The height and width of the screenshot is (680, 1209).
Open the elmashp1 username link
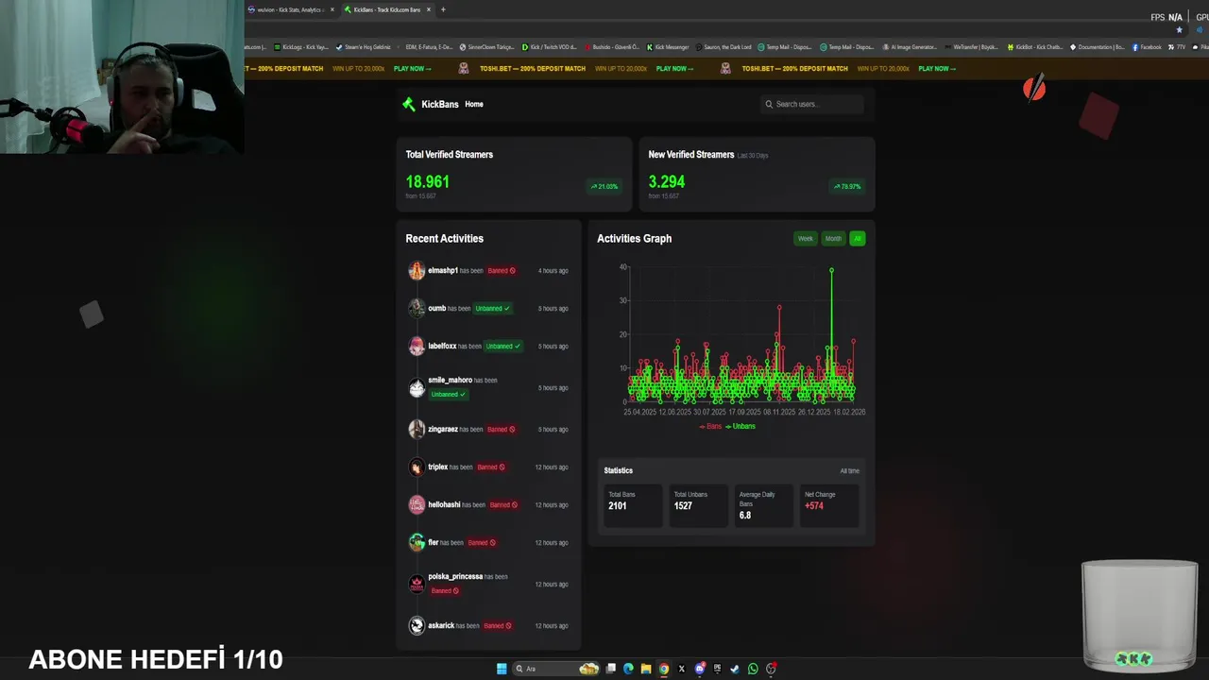(x=443, y=270)
